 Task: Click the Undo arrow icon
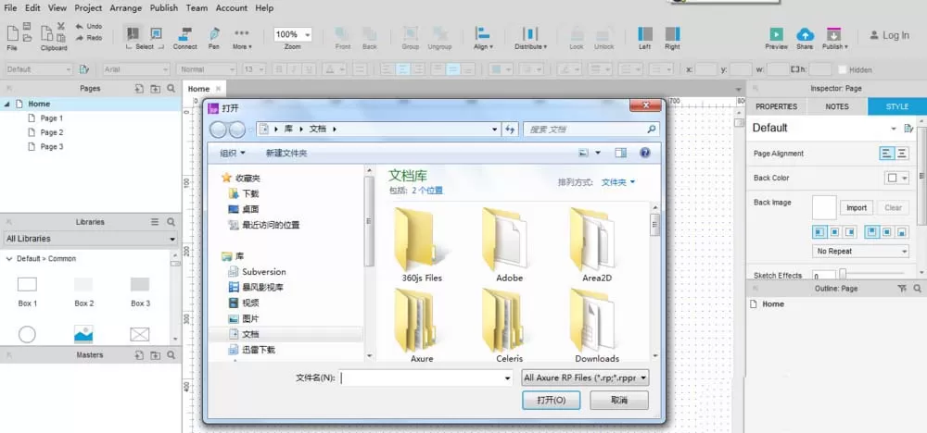79,27
